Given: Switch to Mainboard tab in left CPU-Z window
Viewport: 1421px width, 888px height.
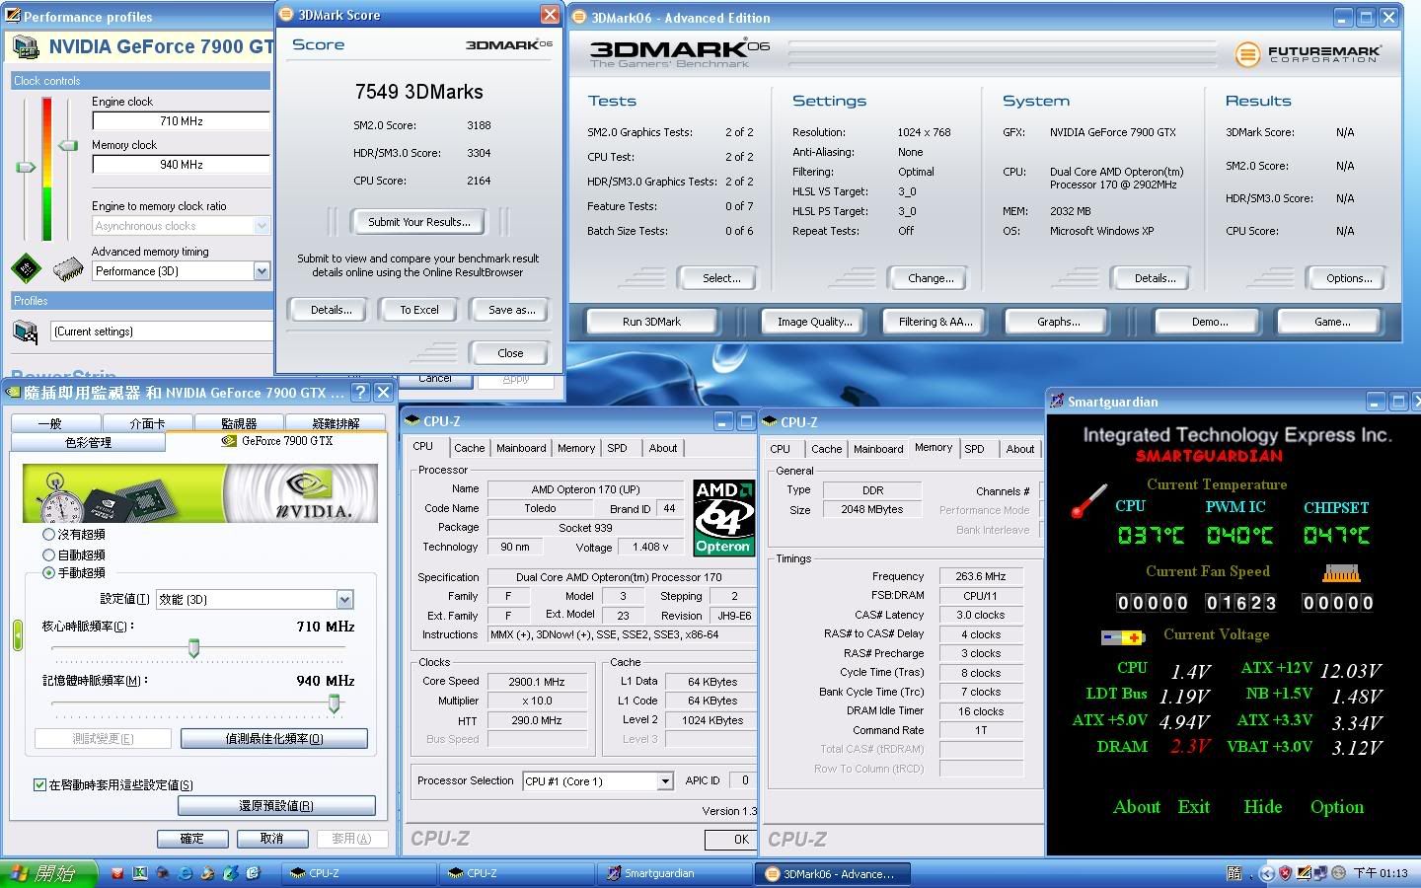Looking at the screenshot, I should click(521, 448).
